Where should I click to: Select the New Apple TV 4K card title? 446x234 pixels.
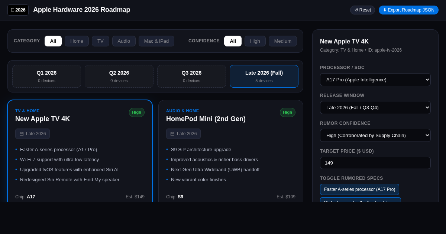click(x=42, y=119)
